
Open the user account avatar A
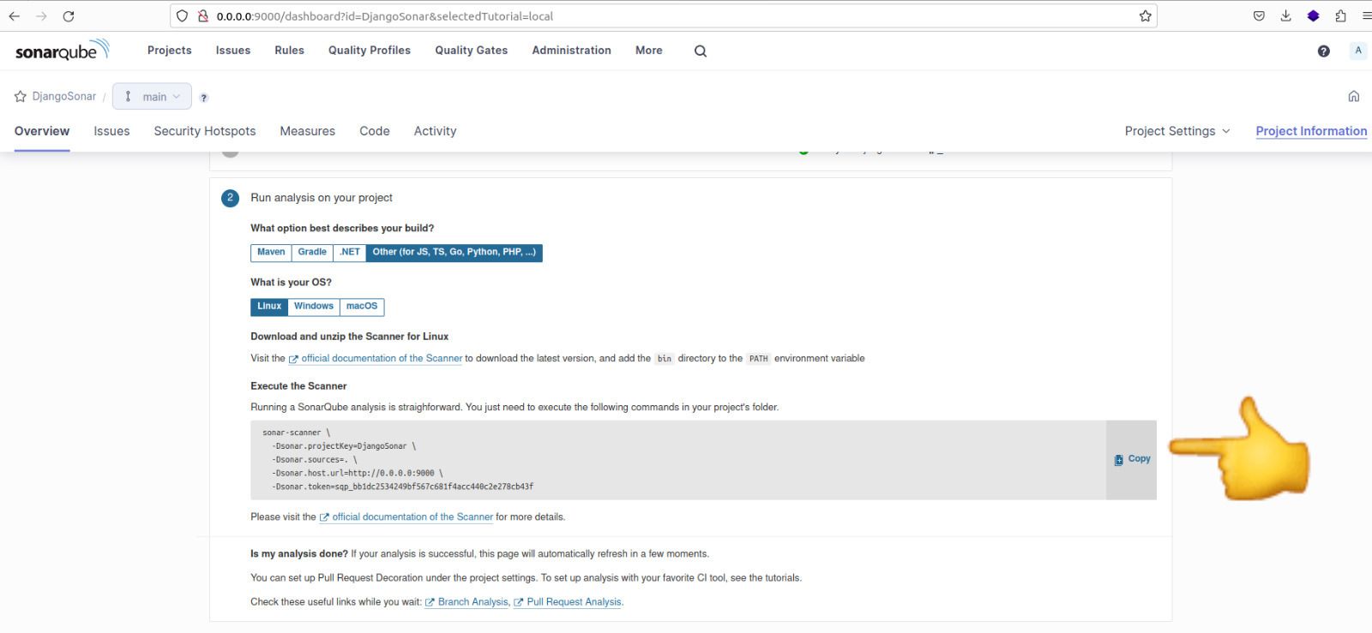(x=1357, y=51)
